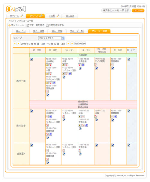The width and height of the screenshot is (150, 182).
Task: Click the 翌月 navigation button
Action: point(84,44)
